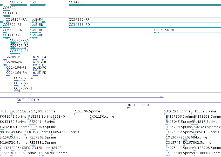This screenshot has width=221, height=157.
Task: Select the CK01130.contig EST glyph
Action: [91, 119]
